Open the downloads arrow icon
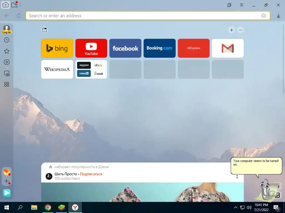285x213 pixels. pyautogui.click(x=278, y=16)
